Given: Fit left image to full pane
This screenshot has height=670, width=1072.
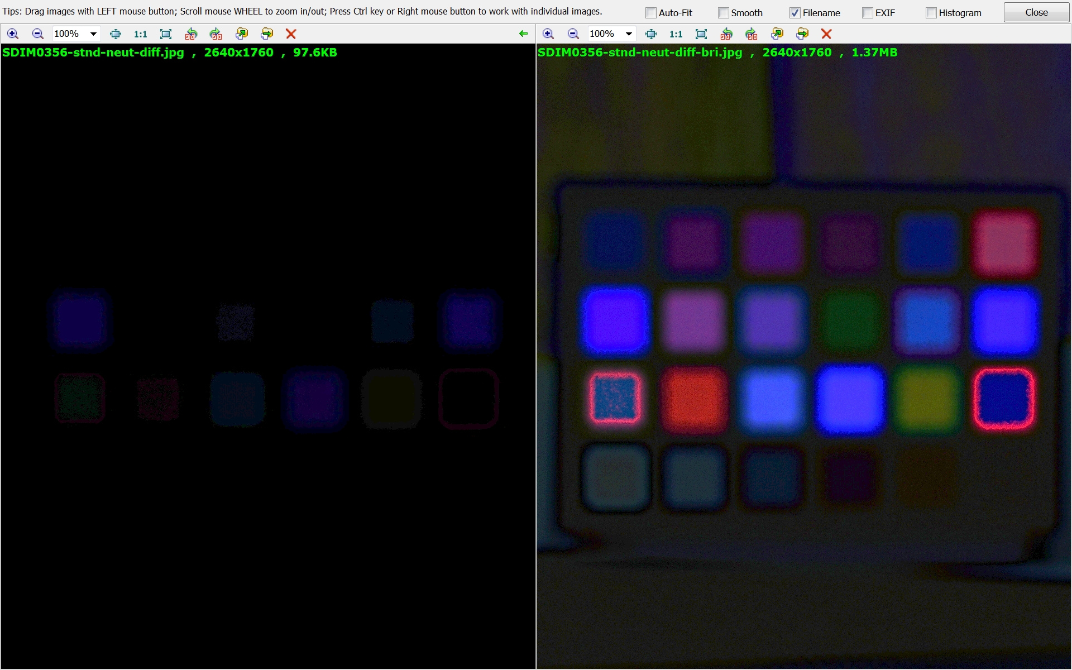Looking at the screenshot, I should (166, 34).
